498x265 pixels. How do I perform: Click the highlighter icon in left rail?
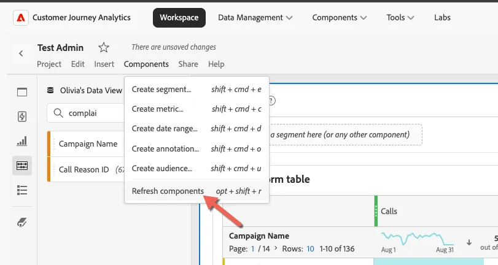pos(22,223)
